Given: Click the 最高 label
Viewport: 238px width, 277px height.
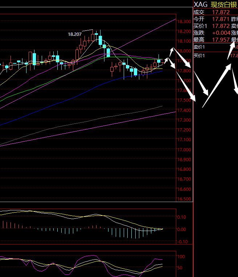Looking at the screenshot, I should pos(199,40).
